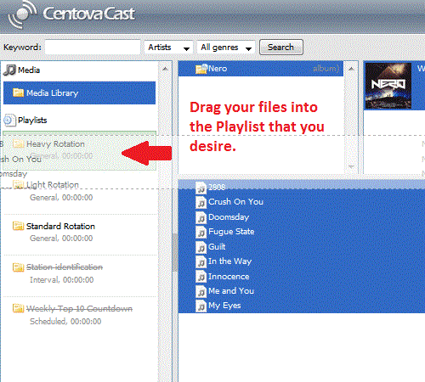Open the Artists search type dropdown

(x=169, y=48)
